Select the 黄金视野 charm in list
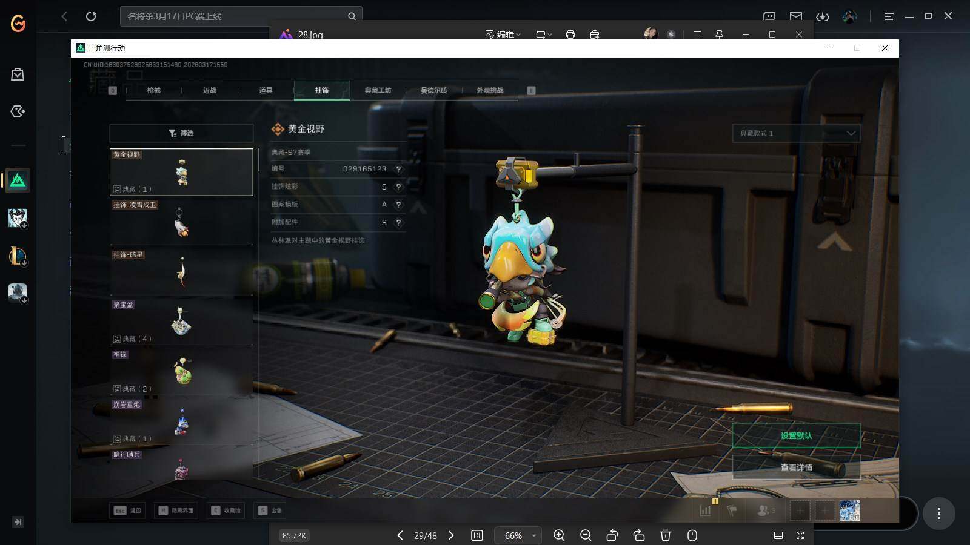970x545 pixels. (x=181, y=172)
